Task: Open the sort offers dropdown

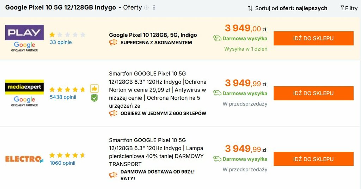Action: point(287,8)
